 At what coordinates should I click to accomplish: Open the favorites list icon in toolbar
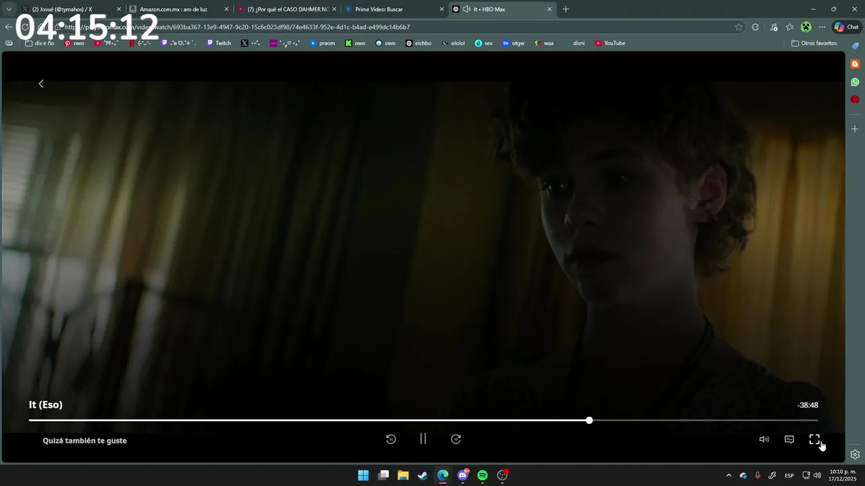click(789, 27)
